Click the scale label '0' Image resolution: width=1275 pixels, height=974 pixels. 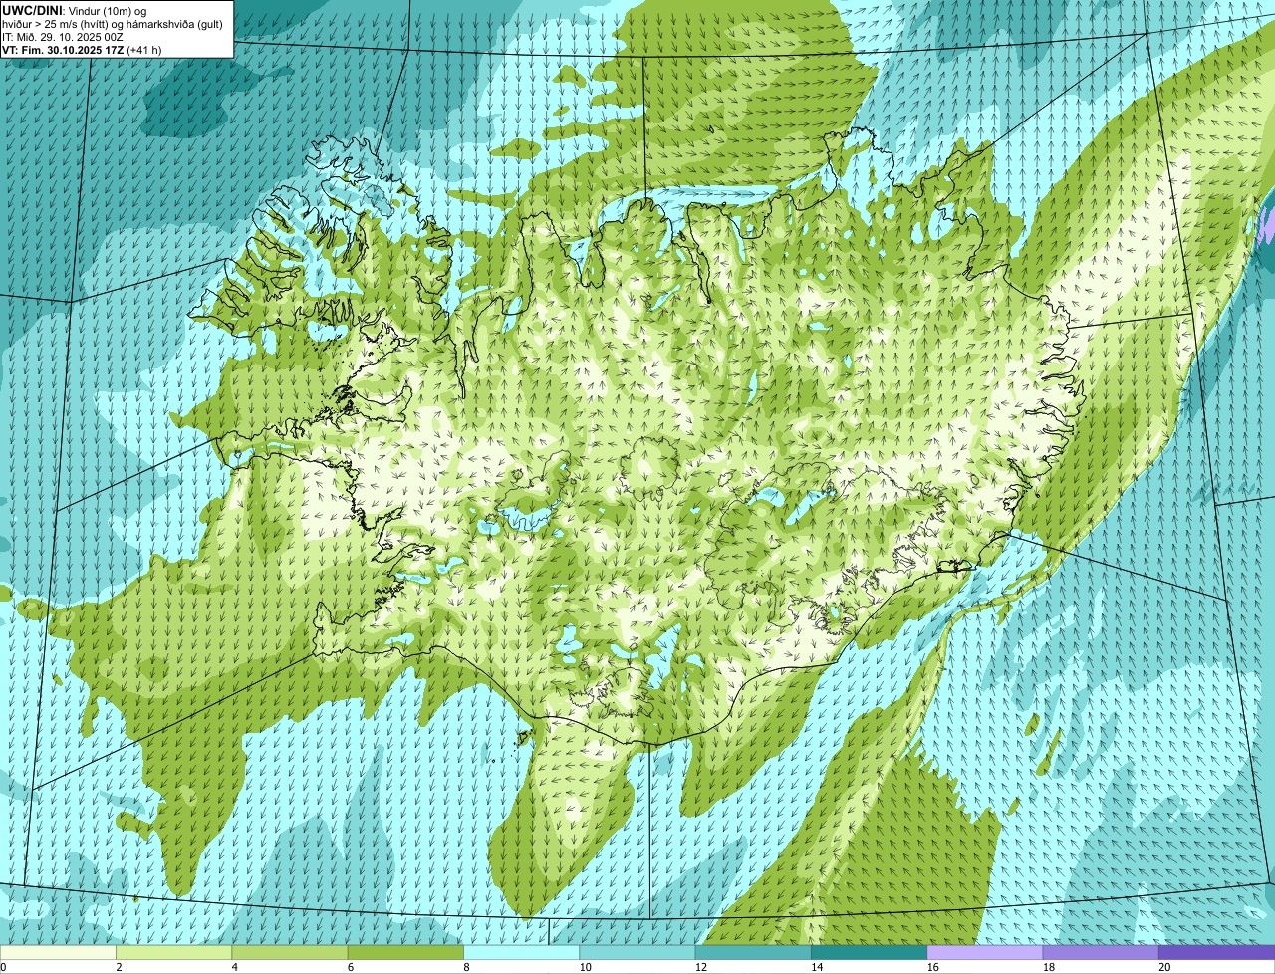(3, 967)
